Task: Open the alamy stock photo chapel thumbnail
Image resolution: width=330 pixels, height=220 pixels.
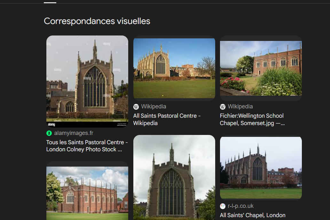Action: (87, 81)
